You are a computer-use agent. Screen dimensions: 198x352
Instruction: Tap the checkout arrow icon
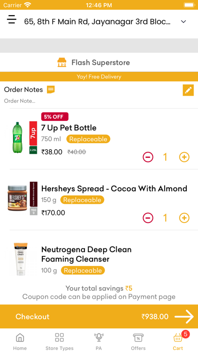pyautogui.click(x=184, y=317)
